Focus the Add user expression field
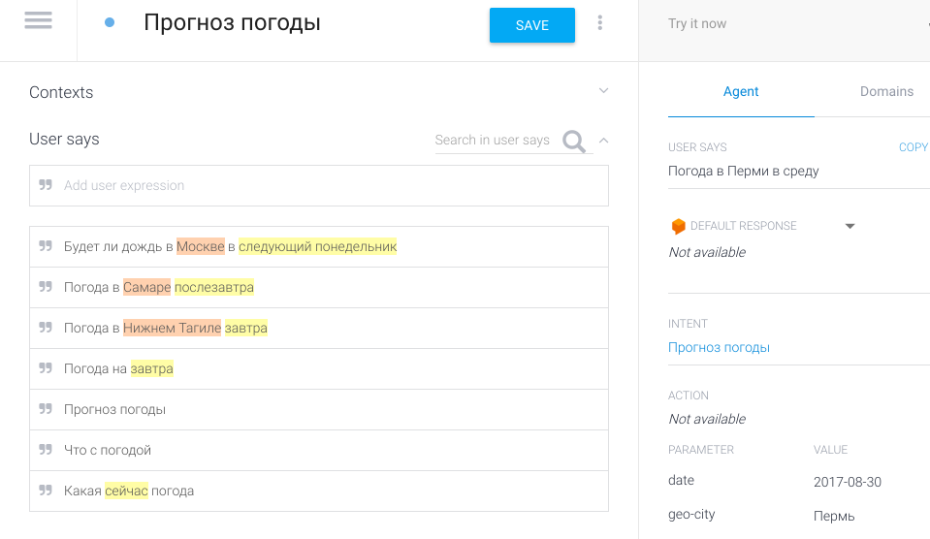 click(330, 185)
